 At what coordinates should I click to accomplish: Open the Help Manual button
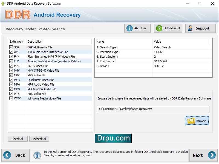[x=168, y=28]
